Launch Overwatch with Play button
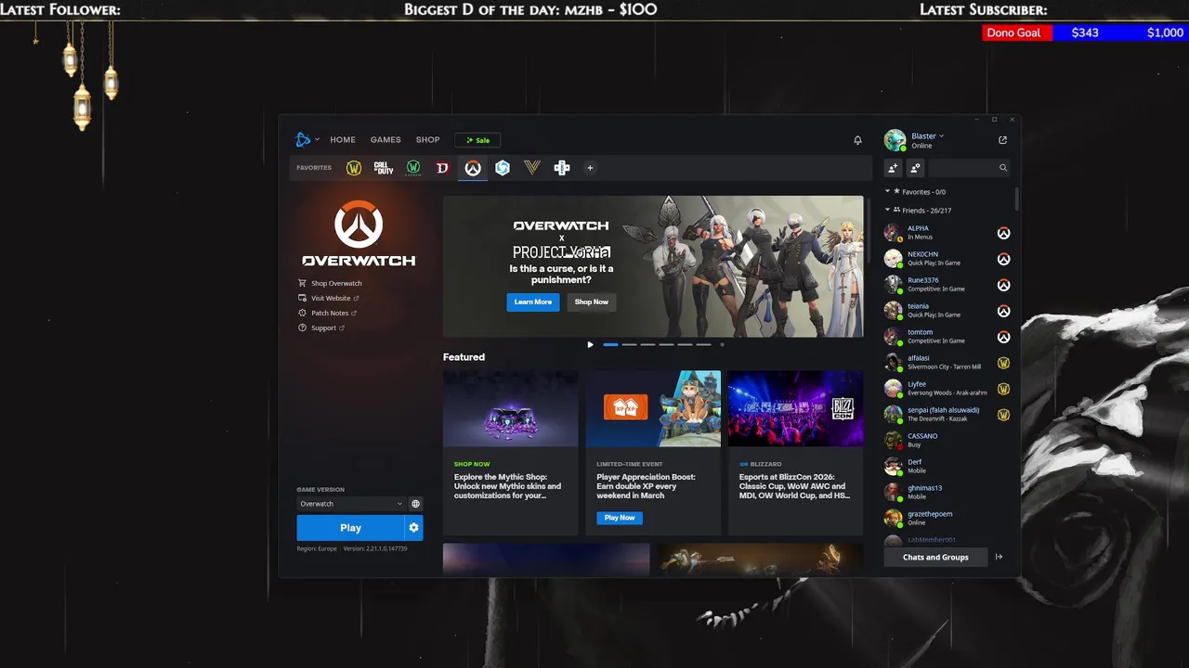This screenshot has width=1189, height=668. tap(350, 527)
